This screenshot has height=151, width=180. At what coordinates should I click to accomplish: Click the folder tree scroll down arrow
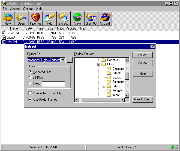(x=127, y=95)
